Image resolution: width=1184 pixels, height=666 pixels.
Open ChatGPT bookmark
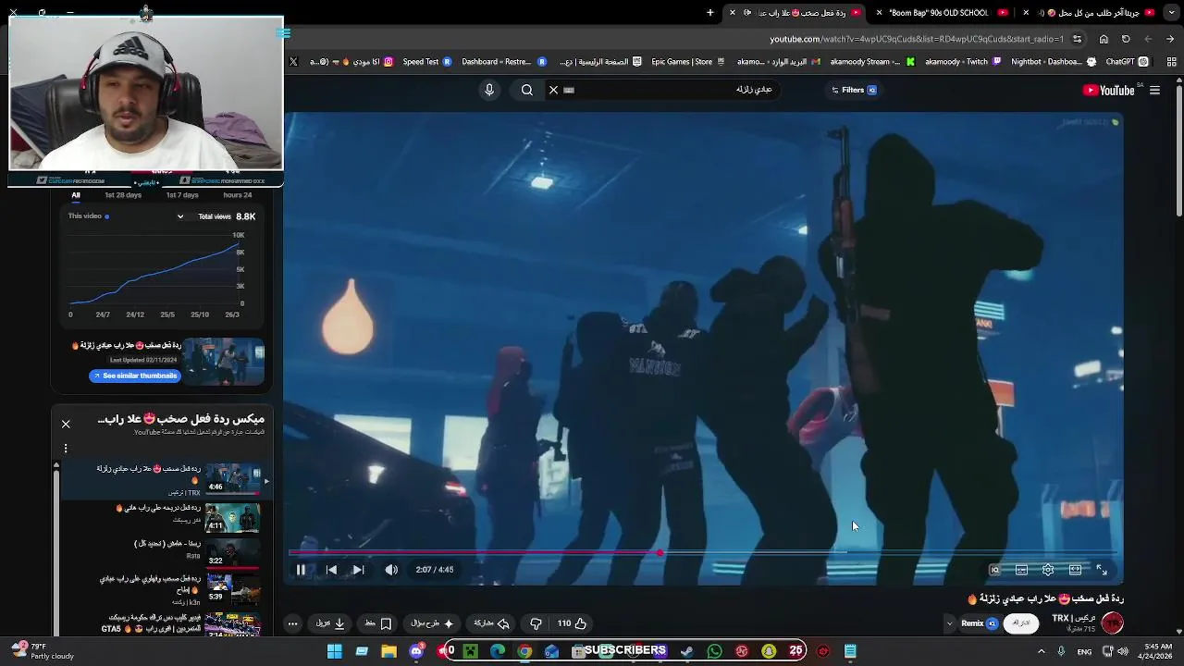(x=1127, y=62)
